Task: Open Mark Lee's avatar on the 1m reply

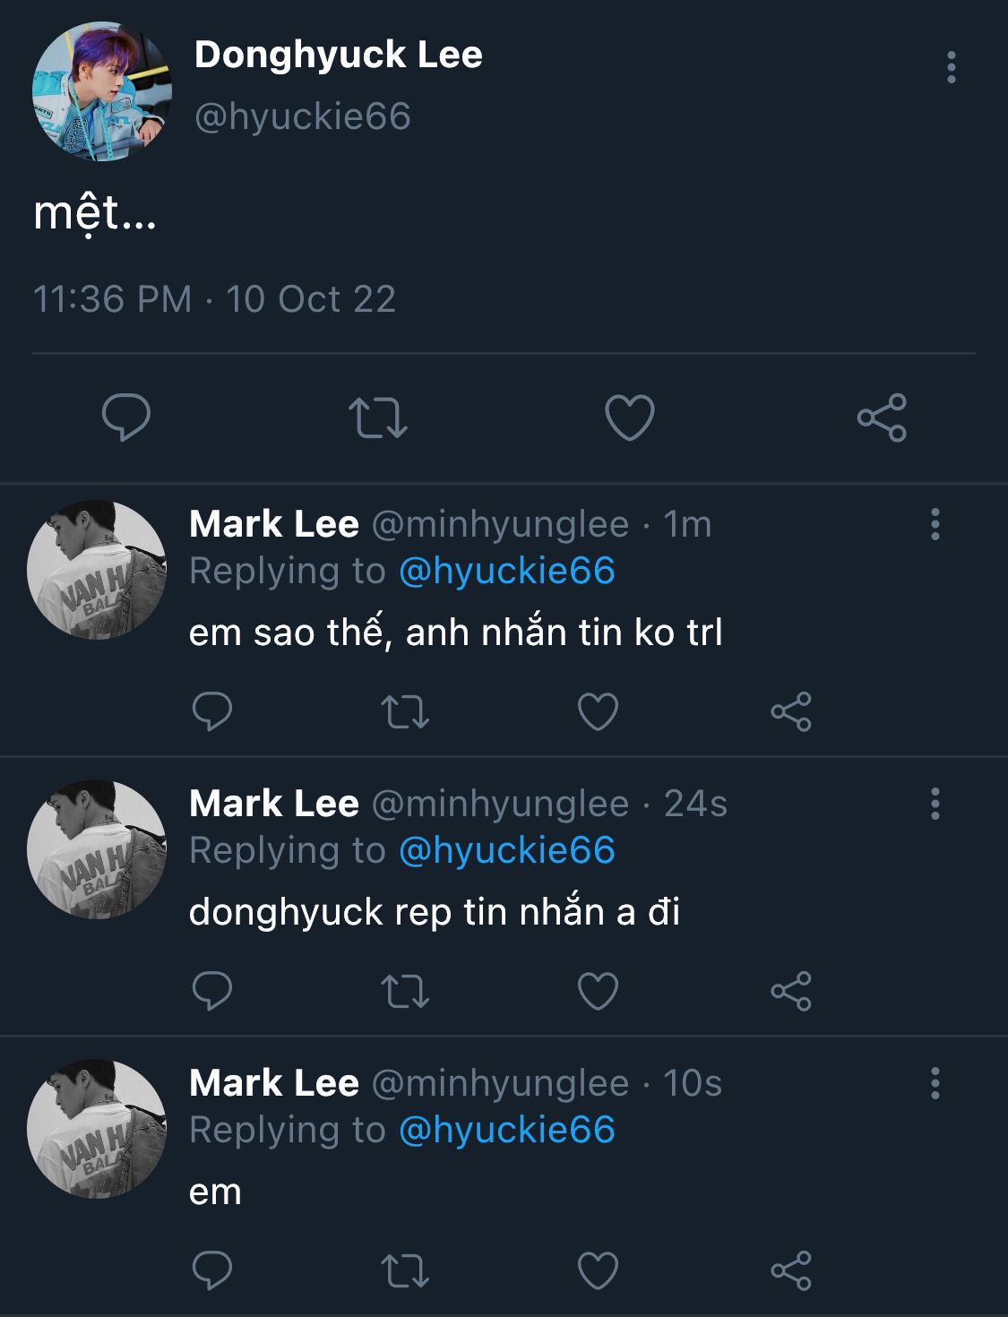Action: coord(97,570)
